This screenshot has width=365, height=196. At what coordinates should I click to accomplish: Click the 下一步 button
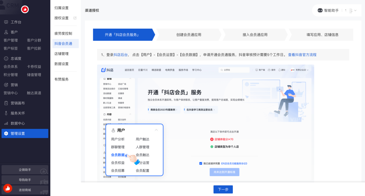pos(223,190)
